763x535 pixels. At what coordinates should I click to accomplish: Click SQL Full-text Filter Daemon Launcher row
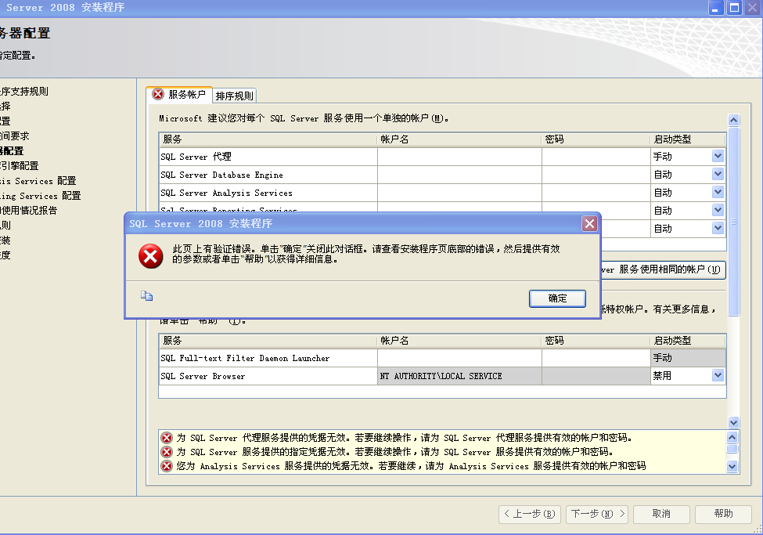442,358
